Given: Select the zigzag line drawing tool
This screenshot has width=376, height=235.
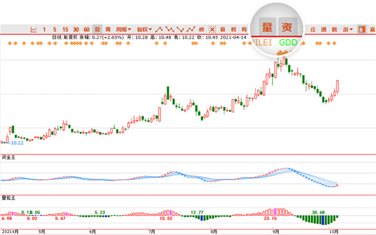Looking at the screenshot, I should click(x=170, y=29).
